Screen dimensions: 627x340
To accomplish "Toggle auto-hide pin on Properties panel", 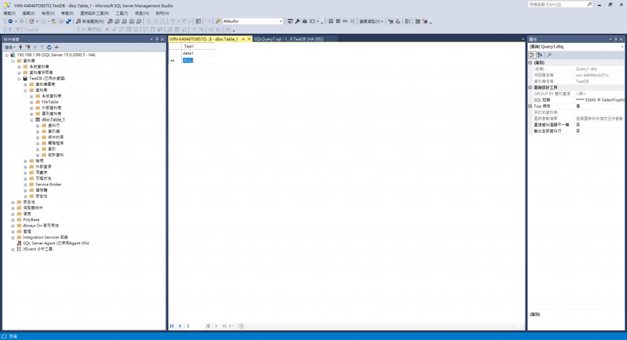I will tap(615, 39).
